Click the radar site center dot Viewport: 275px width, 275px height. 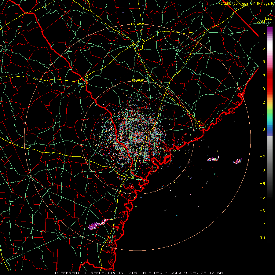pyautogui.click(x=138, y=137)
